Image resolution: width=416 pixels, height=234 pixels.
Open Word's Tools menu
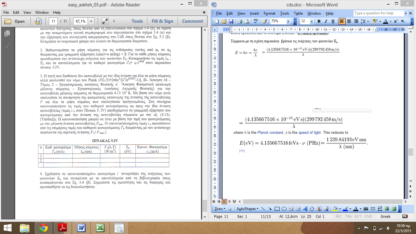[284, 13]
